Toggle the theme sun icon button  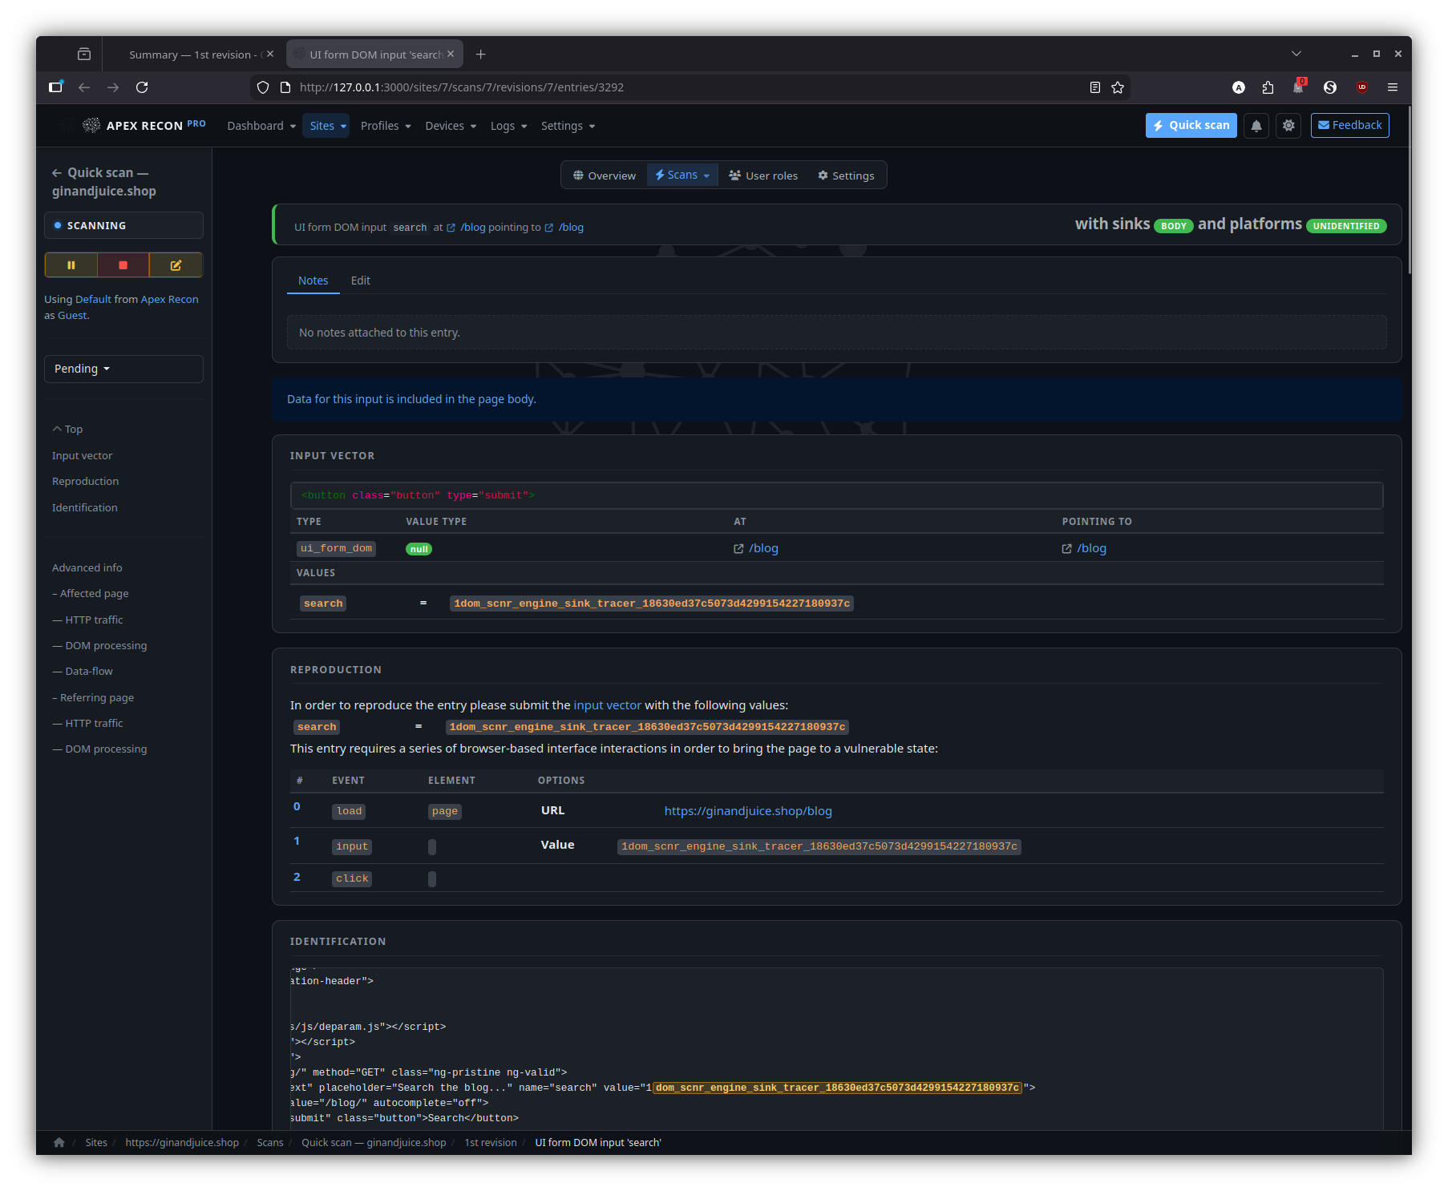click(1288, 126)
